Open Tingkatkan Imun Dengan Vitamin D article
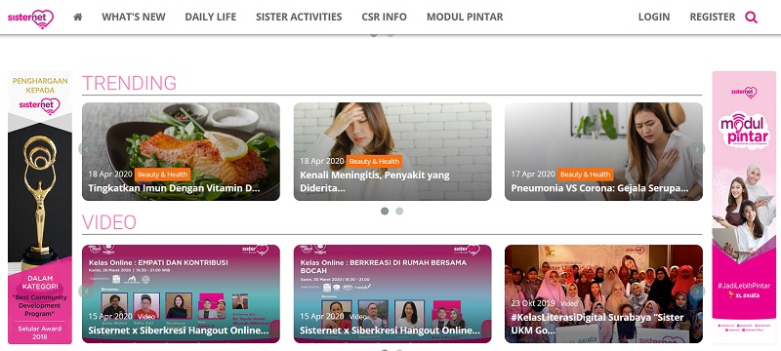781x351 pixels. [175, 188]
